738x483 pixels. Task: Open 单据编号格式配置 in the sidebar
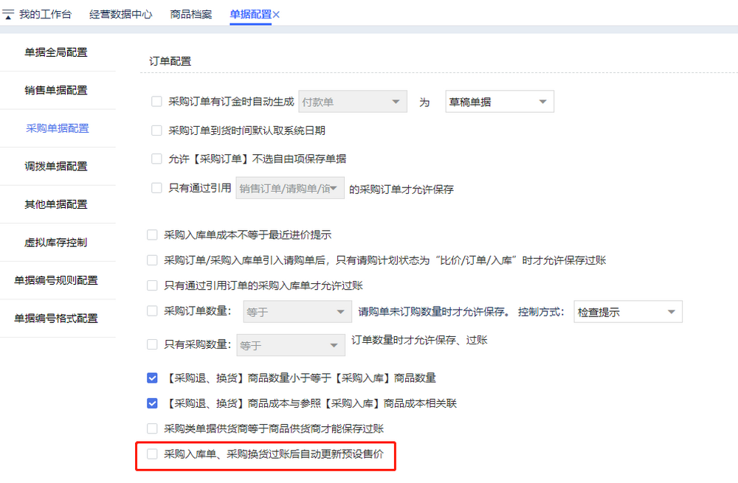click(x=57, y=319)
